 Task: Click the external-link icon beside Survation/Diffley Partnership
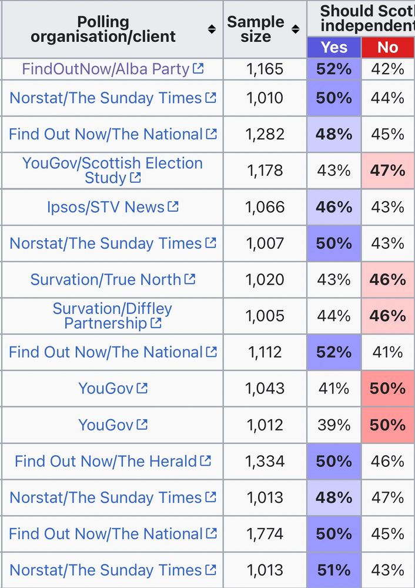coord(156,323)
